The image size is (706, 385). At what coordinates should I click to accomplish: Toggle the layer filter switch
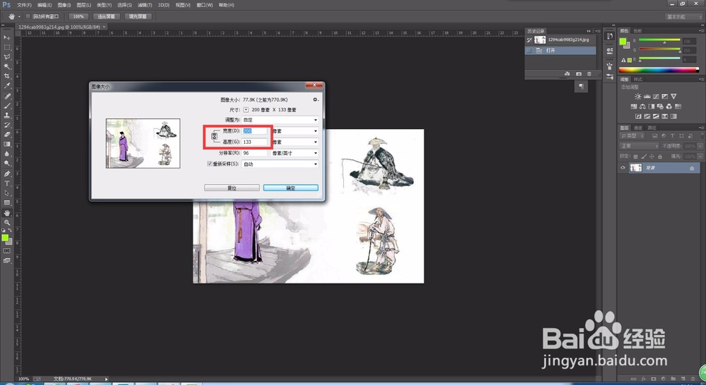pyautogui.click(x=702, y=136)
